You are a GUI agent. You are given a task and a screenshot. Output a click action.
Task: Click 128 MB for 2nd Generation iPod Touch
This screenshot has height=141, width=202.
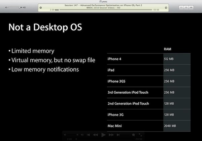(169, 104)
